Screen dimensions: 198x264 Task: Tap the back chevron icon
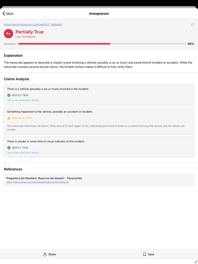4,14
